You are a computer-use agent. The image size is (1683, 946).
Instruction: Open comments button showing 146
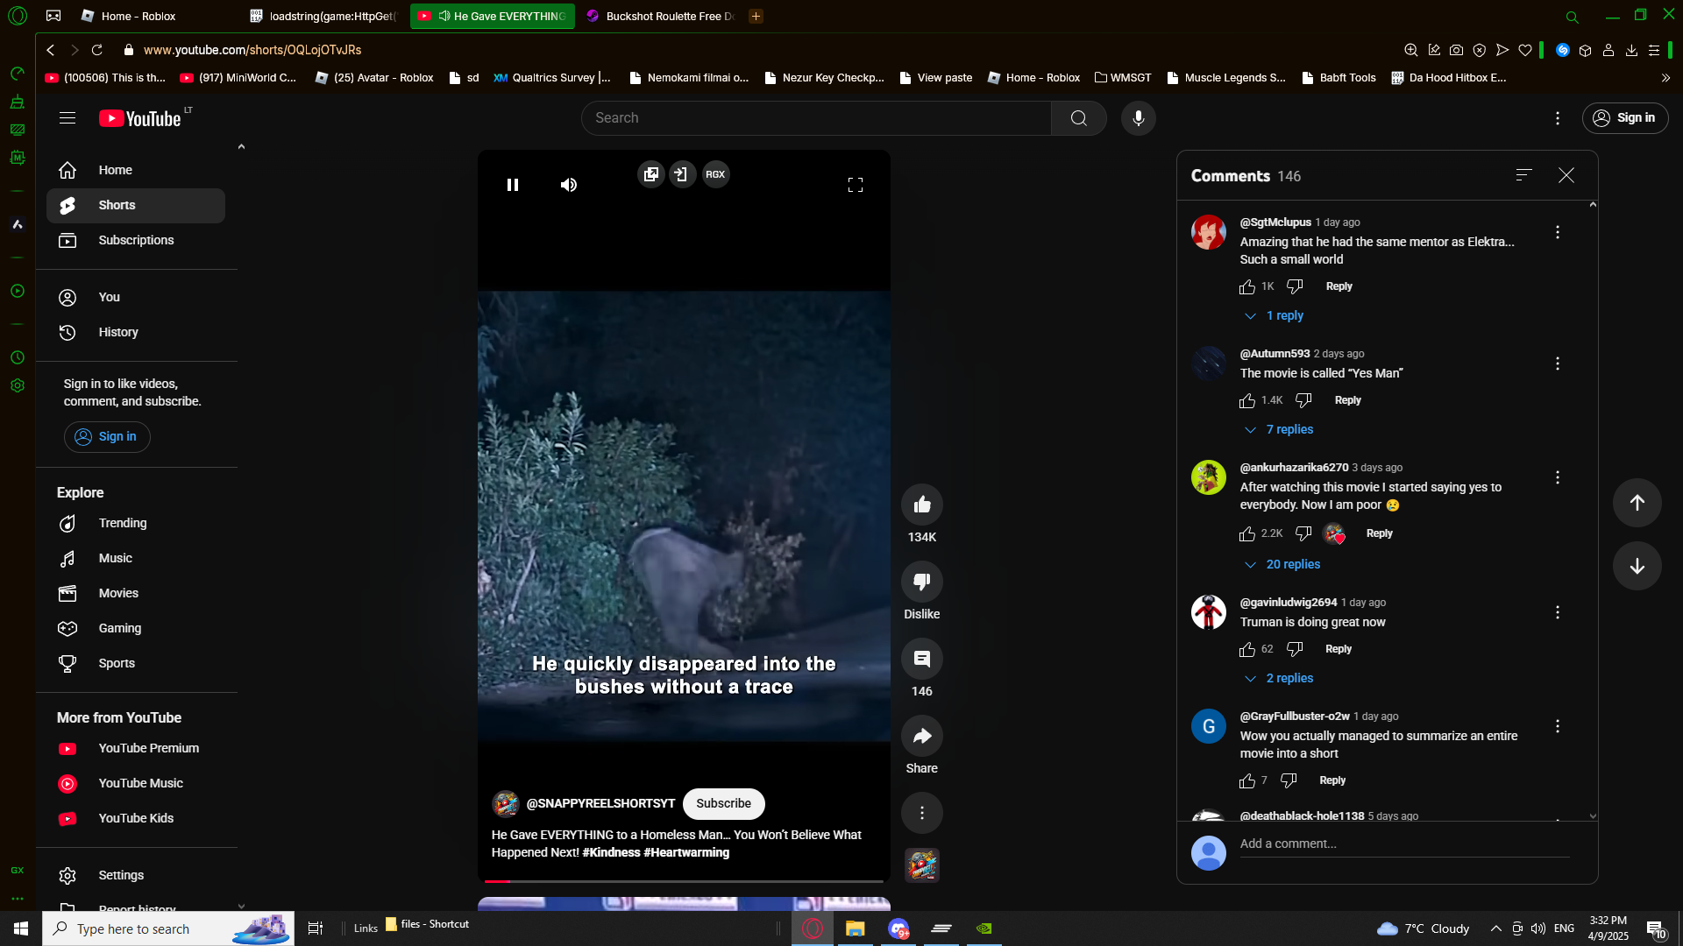[922, 659]
